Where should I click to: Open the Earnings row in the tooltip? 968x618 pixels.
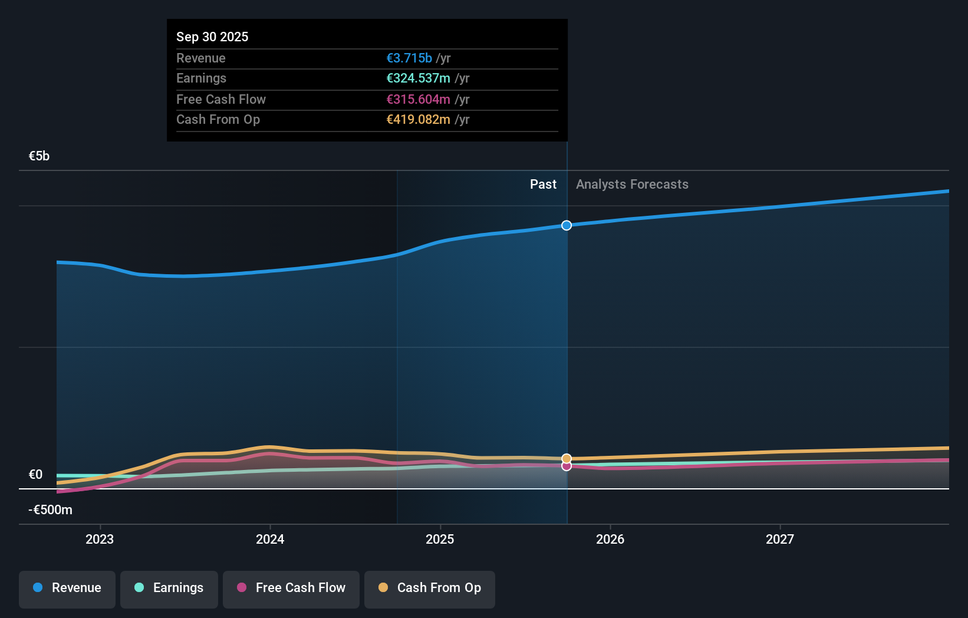click(x=367, y=78)
